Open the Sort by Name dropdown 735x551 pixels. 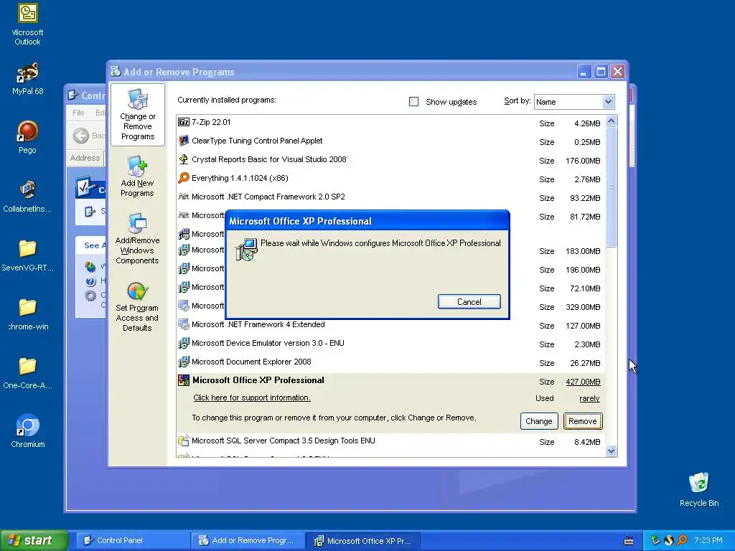(574, 102)
